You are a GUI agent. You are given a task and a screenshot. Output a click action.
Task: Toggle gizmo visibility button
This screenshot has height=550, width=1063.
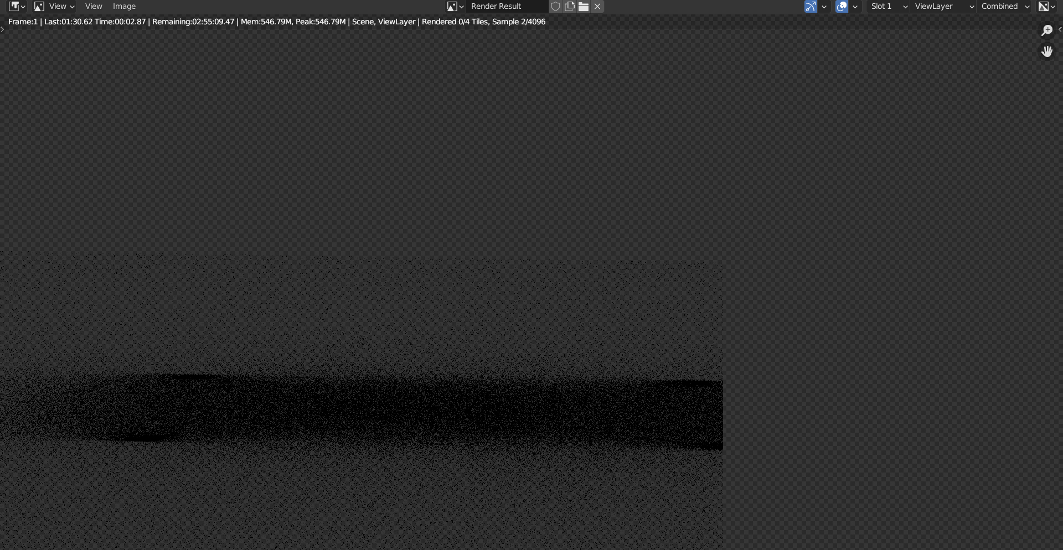click(811, 6)
